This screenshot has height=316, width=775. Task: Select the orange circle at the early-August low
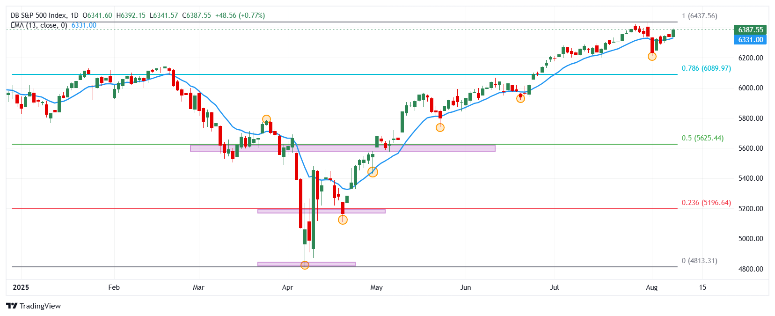tap(652, 56)
